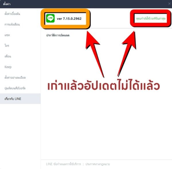This screenshot has width=172, height=169.
Task: Click the green LINE app logo
Action: click(x=50, y=18)
